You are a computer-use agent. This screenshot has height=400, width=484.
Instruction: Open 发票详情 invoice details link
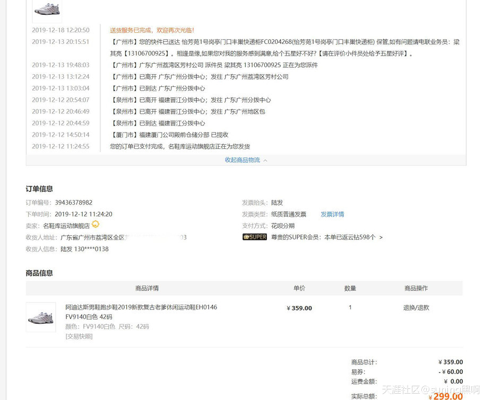click(332, 214)
